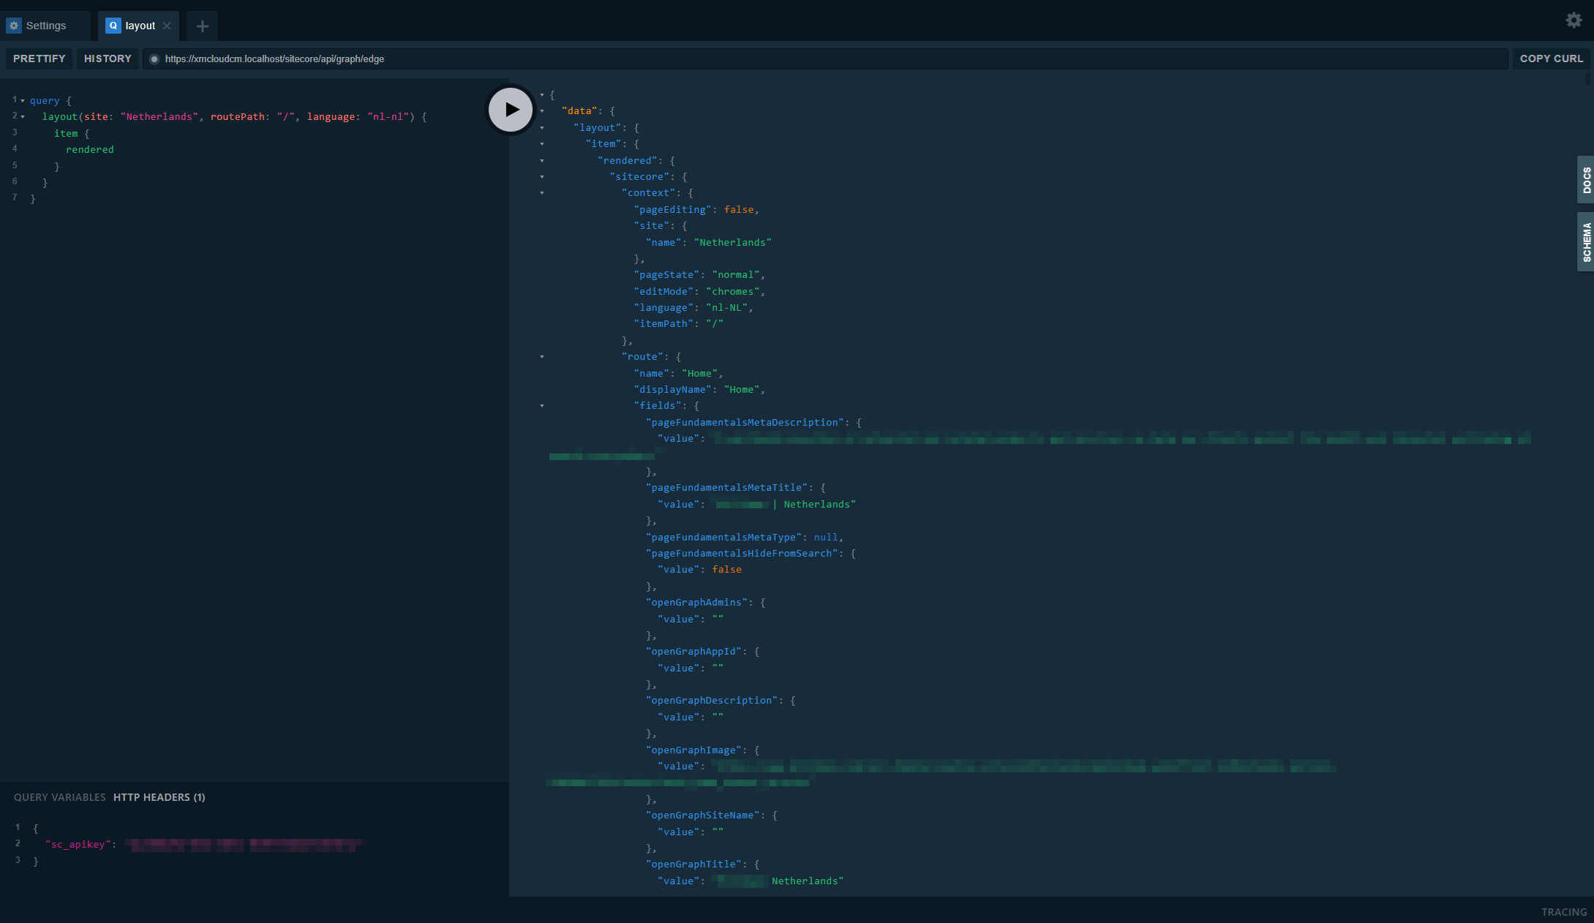Click the COPY CURL button

point(1551,59)
